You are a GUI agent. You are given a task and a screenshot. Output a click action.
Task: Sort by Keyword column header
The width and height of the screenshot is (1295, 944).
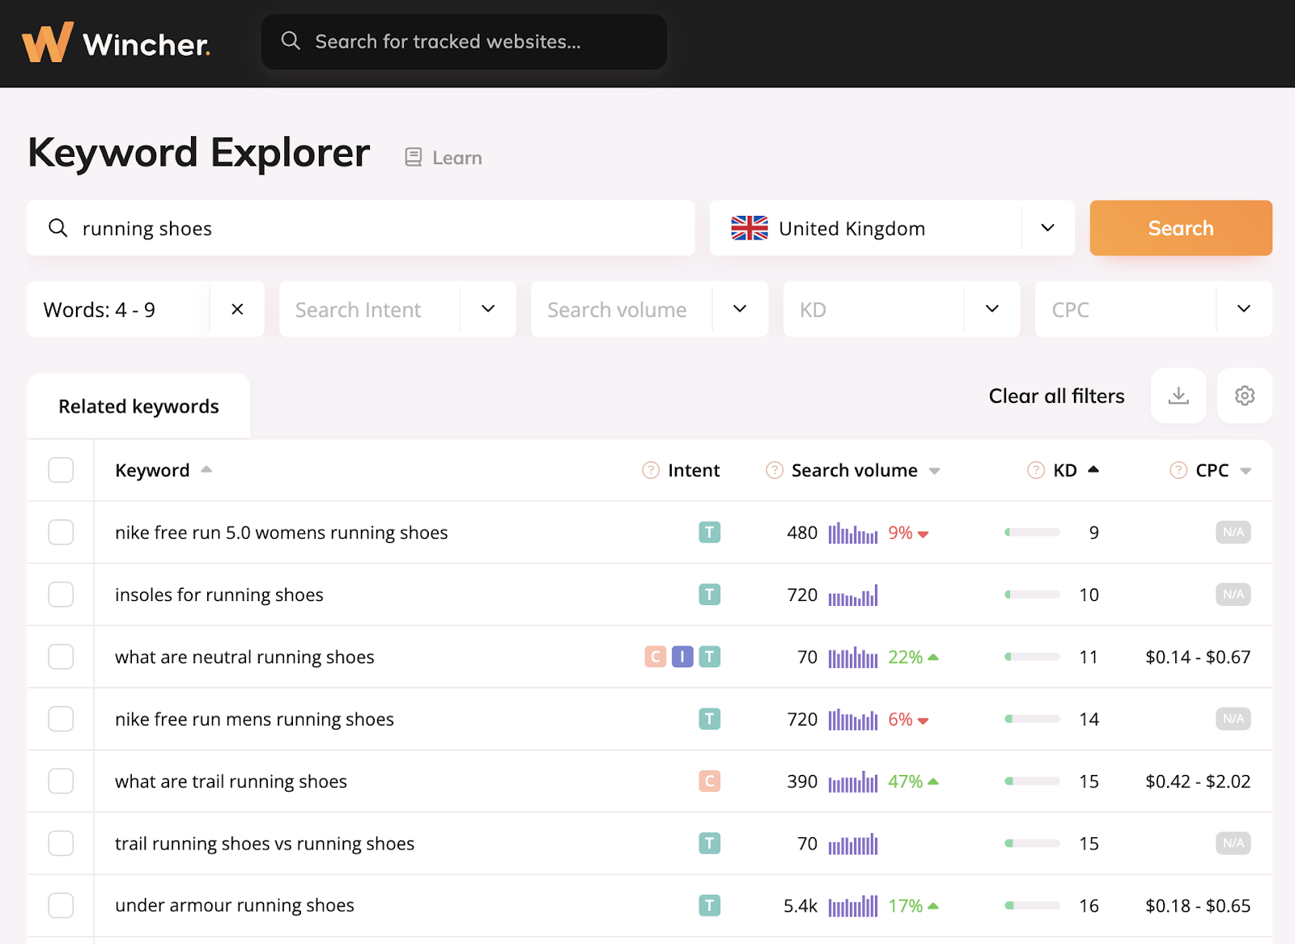(163, 470)
